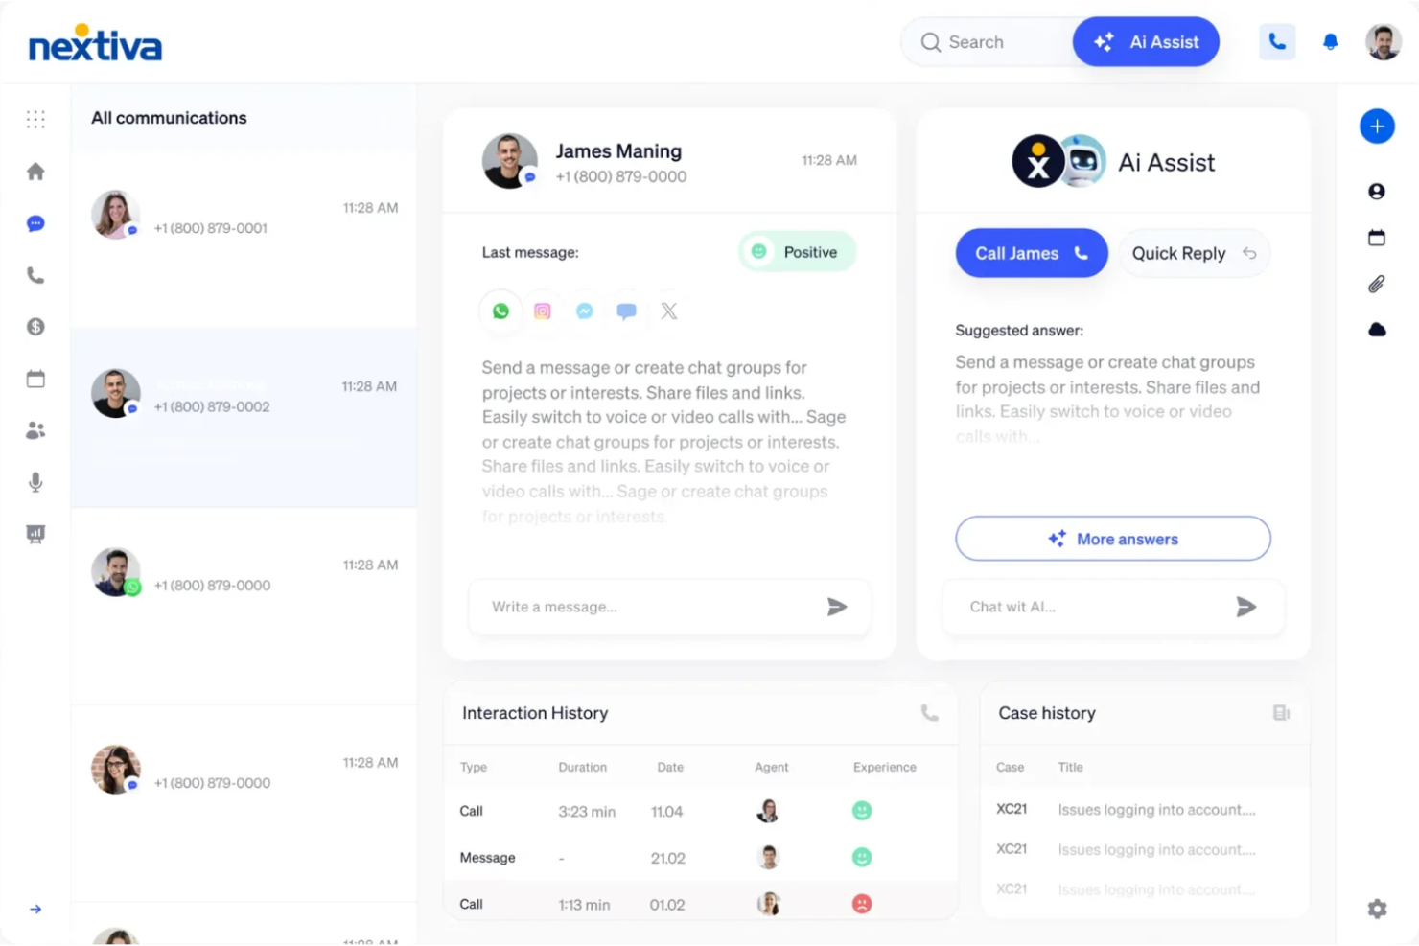
Task: Go to Home in the left sidebar
Action: 35,172
